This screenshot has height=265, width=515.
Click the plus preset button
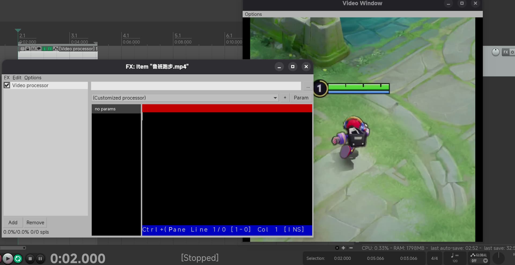pyautogui.click(x=285, y=98)
